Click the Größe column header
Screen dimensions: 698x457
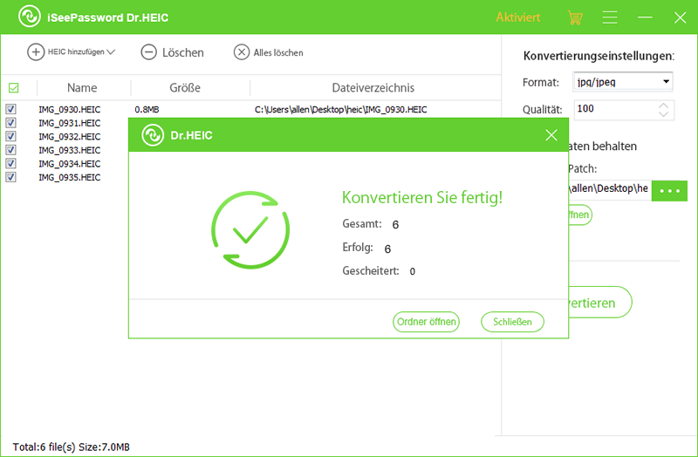tap(185, 88)
